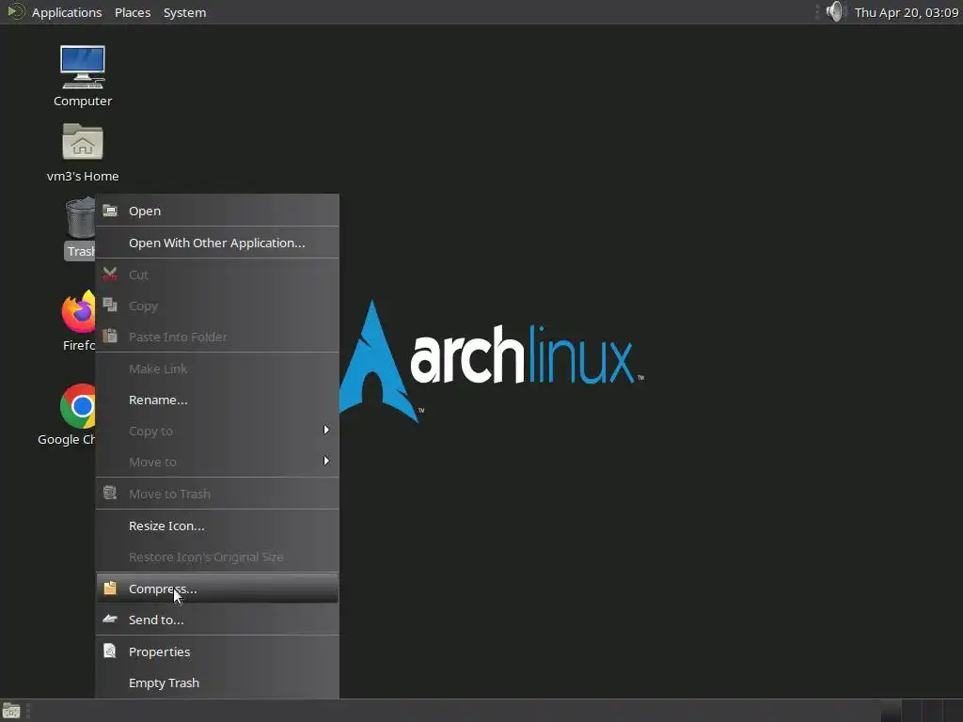This screenshot has height=722, width=963.
Task: Expand the Copy to submenu arrow
Action: pos(326,430)
